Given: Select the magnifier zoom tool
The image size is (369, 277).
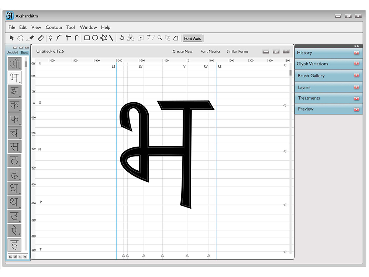Looking at the screenshot, I should (x=160, y=38).
